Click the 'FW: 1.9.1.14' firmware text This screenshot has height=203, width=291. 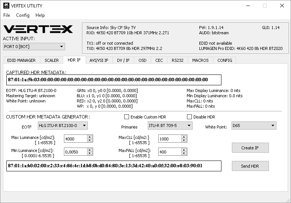tap(211, 28)
